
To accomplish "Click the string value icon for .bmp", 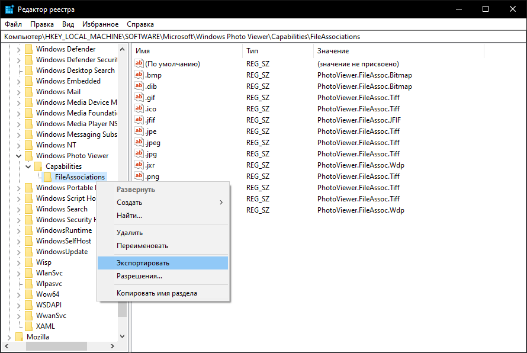I will tap(139, 75).
